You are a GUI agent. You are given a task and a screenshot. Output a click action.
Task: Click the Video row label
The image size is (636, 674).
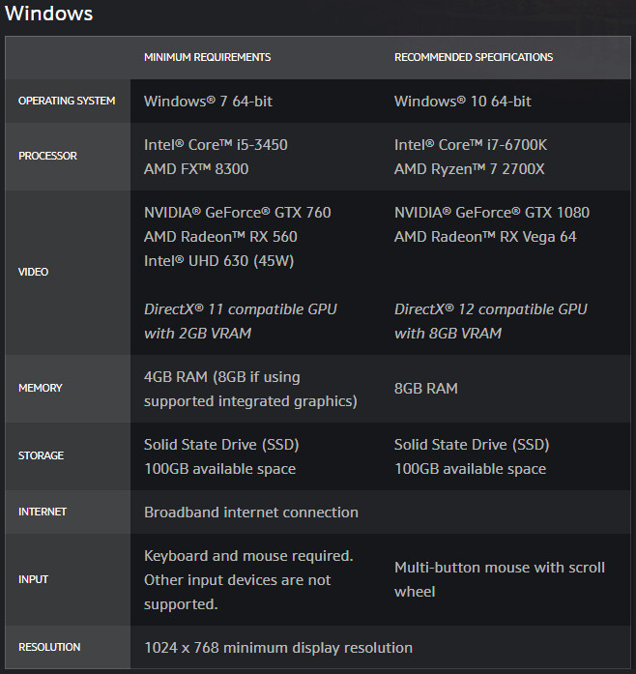coord(33,272)
